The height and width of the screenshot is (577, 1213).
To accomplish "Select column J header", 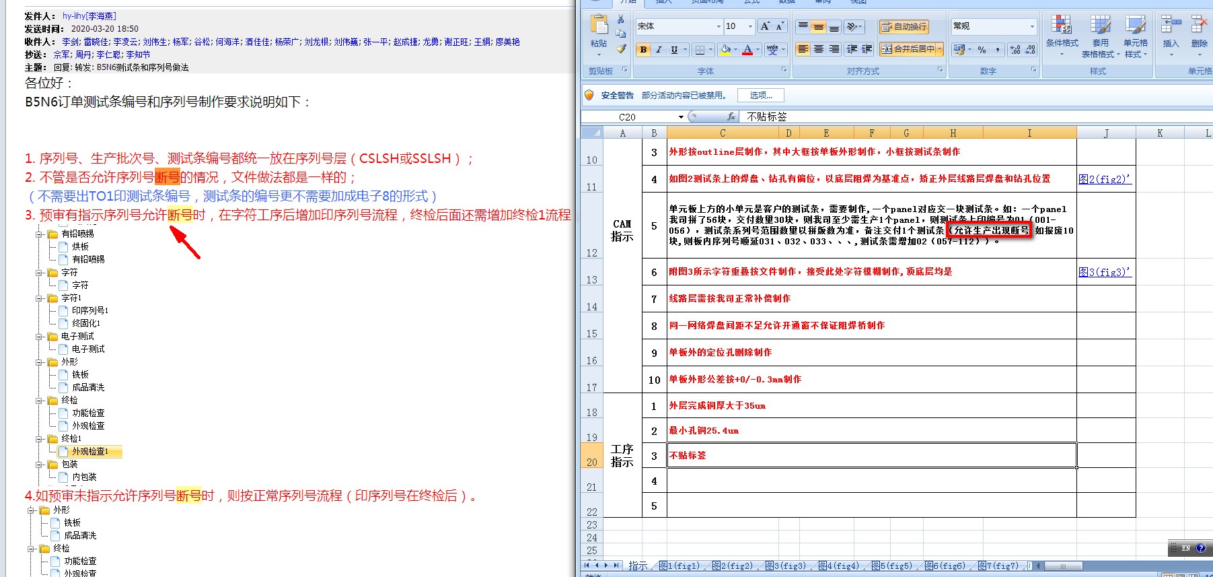I will pyautogui.click(x=1106, y=133).
